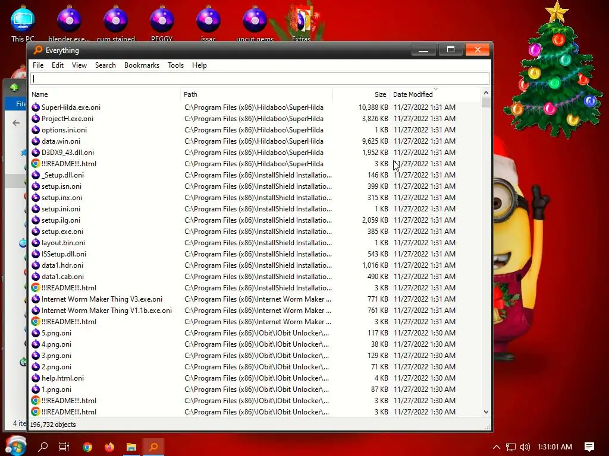Select the setup.inx.oni file icon

pos(36,197)
